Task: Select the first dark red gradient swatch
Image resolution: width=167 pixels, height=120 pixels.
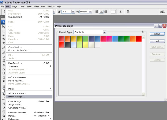Action: (x=62, y=39)
